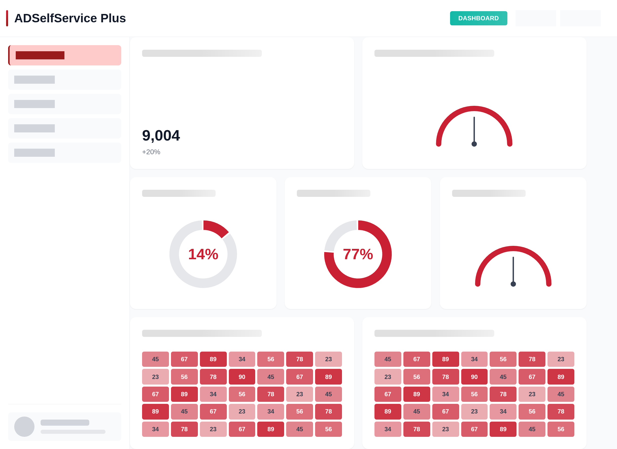Click the DASHBOARD button in the header
617x449 pixels.
(x=478, y=18)
